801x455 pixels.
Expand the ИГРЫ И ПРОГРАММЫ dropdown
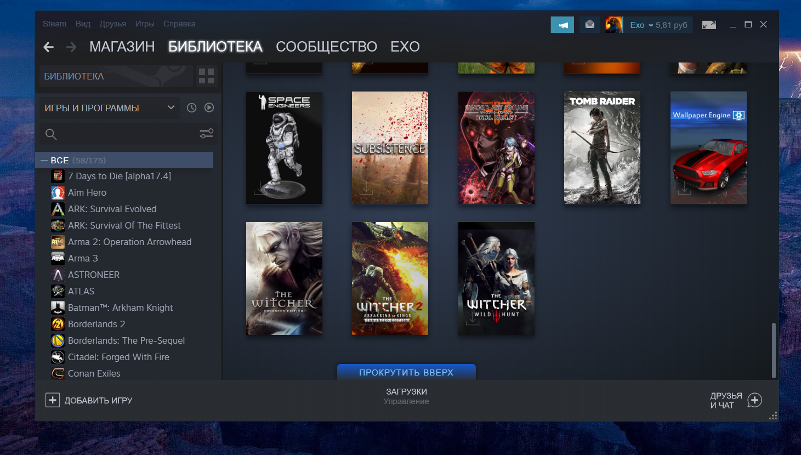110,107
